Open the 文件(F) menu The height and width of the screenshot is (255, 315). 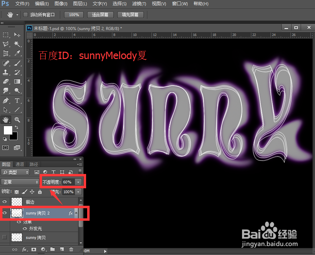pos(22,3)
